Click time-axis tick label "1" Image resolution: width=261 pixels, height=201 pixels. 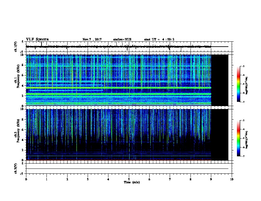(x=46, y=179)
